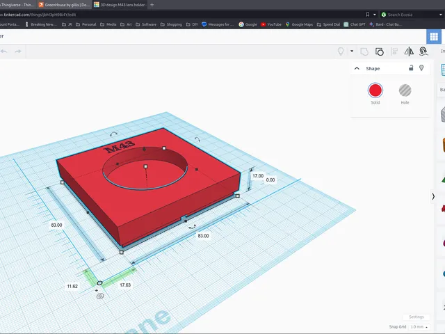Screen dimensions: 445x334
Task: Select the 3D design M43 lens holder tab
Action: [120, 5]
